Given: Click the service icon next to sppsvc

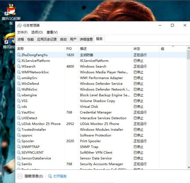Looking at the screenshot, I should (x=19, y=135).
